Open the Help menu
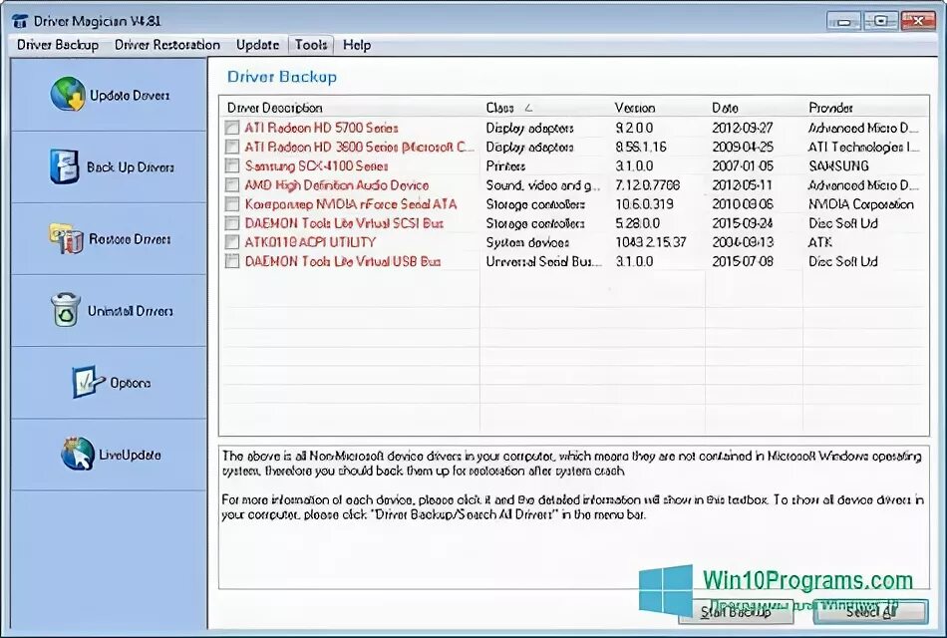This screenshot has height=638, width=947. pos(356,44)
